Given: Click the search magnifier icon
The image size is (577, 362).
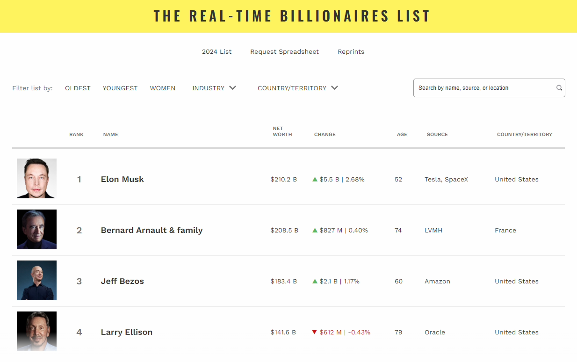Looking at the screenshot, I should pos(559,88).
